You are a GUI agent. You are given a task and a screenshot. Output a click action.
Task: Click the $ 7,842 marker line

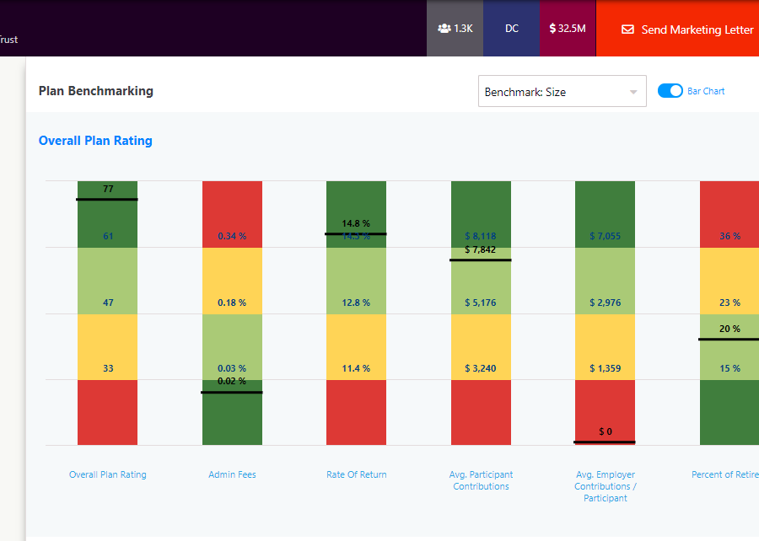[x=481, y=260]
